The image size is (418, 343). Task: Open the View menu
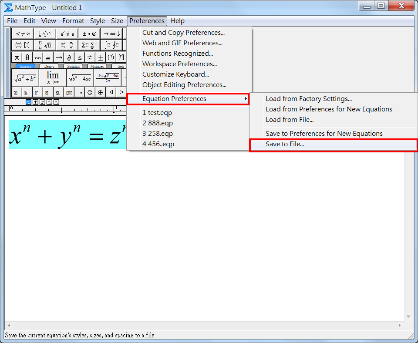click(x=48, y=21)
